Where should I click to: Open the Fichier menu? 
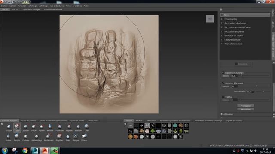4,6
